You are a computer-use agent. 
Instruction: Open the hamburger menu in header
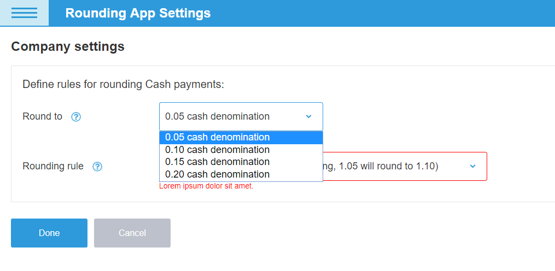point(24,13)
